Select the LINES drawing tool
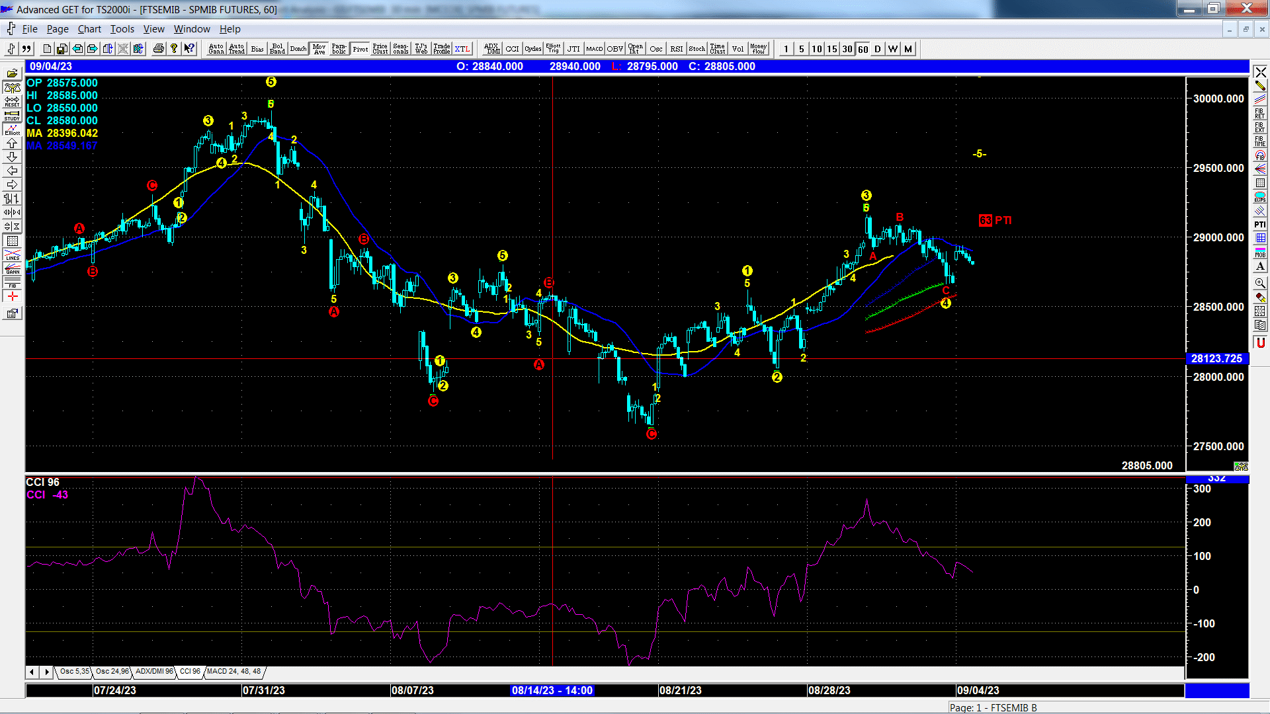The image size is (1270, 714). [12, 255]
